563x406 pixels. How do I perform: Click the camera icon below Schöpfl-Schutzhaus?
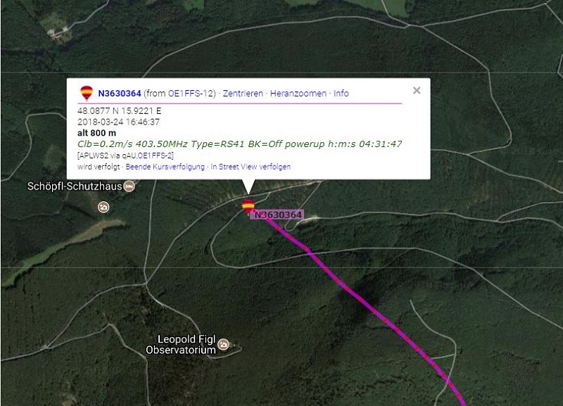pos(103,207)
